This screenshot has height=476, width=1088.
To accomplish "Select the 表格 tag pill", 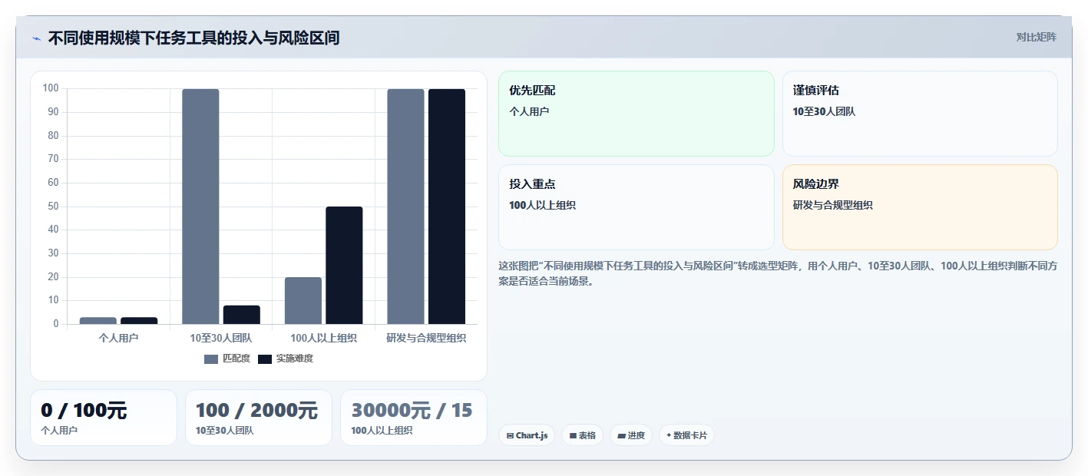I will point(583,435).
